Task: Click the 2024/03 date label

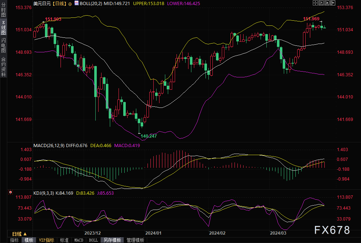Action: pyautogui.click(x=278, y=233)
